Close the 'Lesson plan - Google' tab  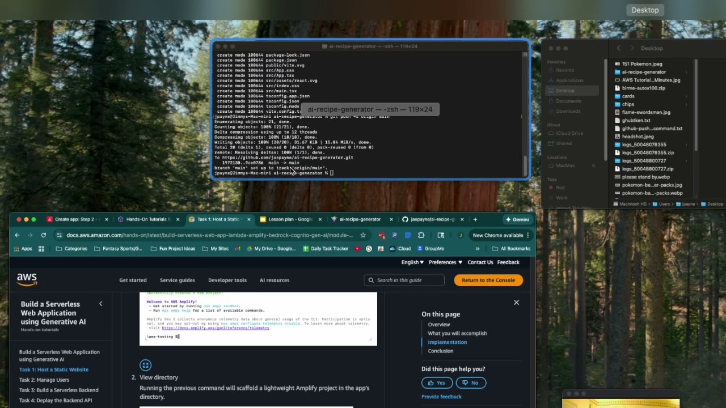tap(320, 219)
